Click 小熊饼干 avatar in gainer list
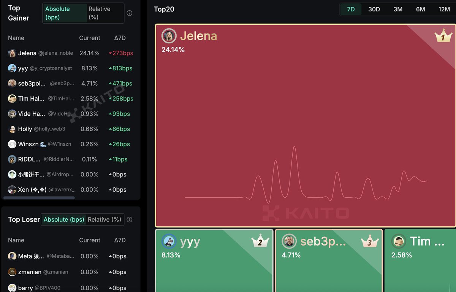 click(12, 175)
